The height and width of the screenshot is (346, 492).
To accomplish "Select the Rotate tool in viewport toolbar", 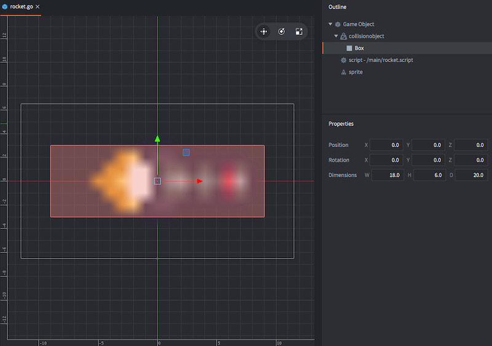I will [282, 31].
